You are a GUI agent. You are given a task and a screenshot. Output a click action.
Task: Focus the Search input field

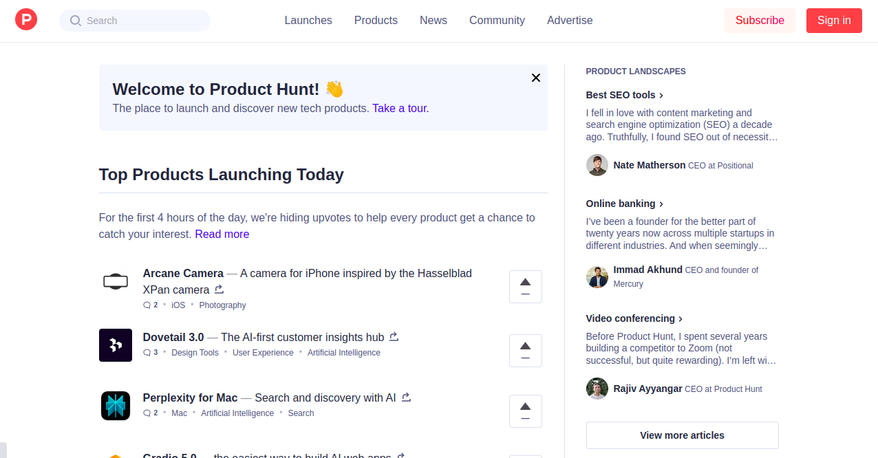click(x=135, y=21)
